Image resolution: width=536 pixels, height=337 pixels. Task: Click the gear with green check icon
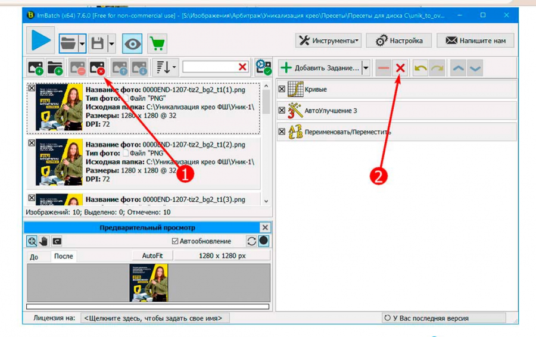(264, 67)
